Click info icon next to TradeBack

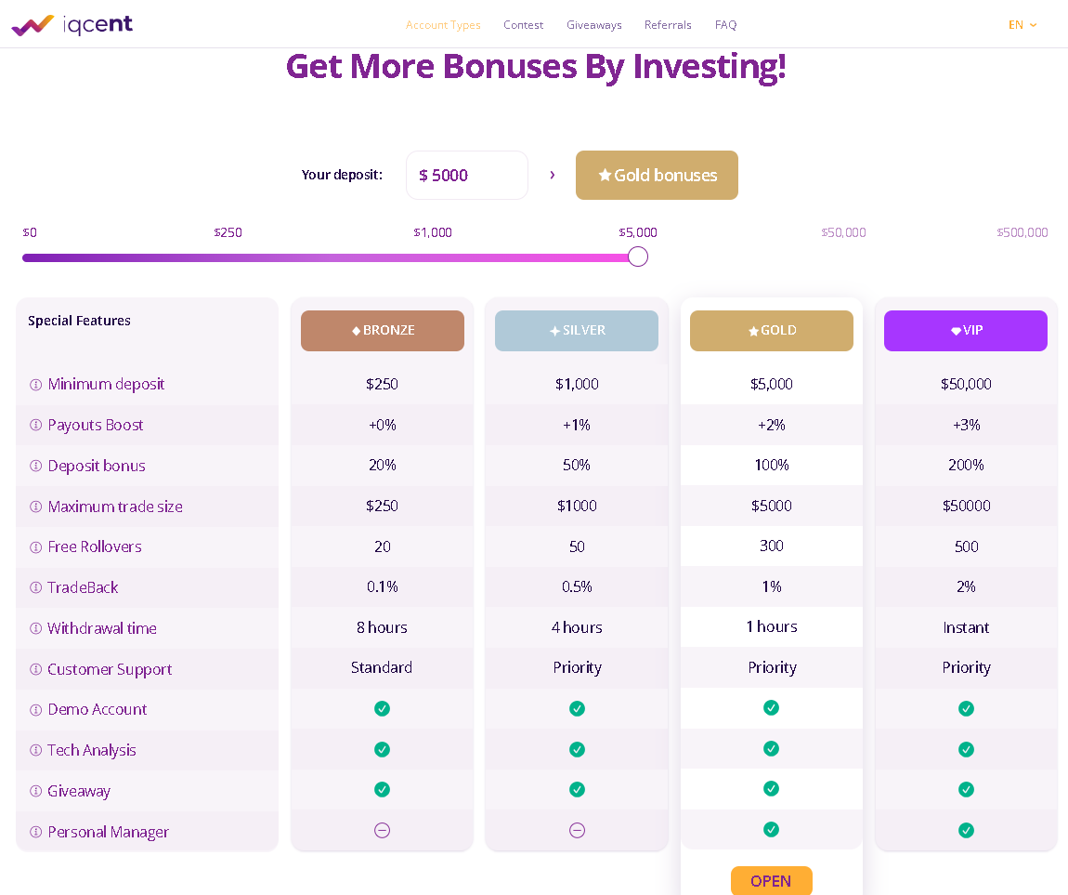click(36, 587)
